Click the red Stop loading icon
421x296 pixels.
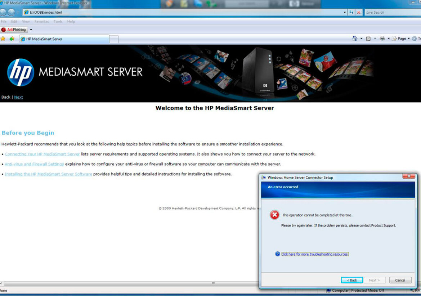coord(359,12)
